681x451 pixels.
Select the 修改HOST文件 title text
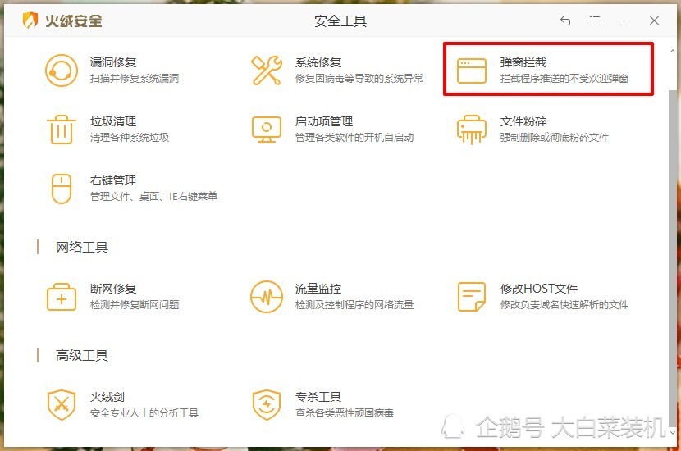click(x=539, y=289)
